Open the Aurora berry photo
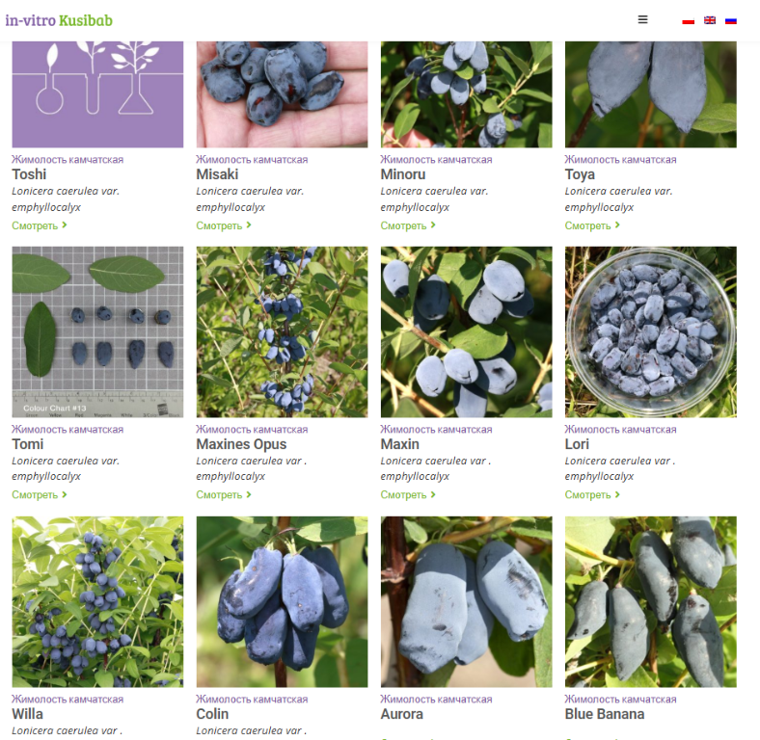Screen dimensions: 760x740 (x=466, y=601)
